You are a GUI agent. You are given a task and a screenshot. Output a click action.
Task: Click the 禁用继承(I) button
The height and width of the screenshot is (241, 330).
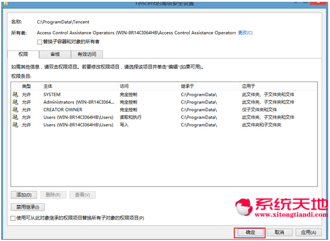(28, 207)
